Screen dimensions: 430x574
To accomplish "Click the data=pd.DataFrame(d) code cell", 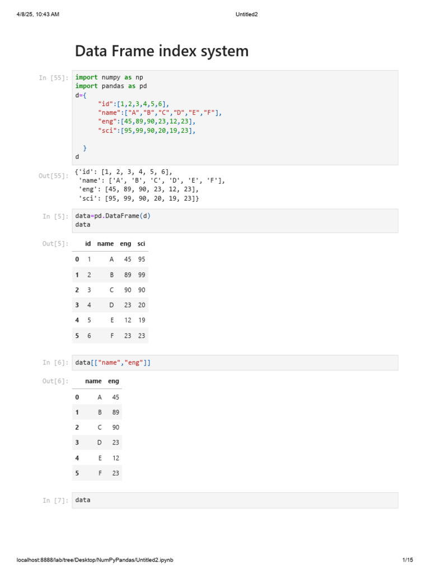I will click(x=235, y=220).
